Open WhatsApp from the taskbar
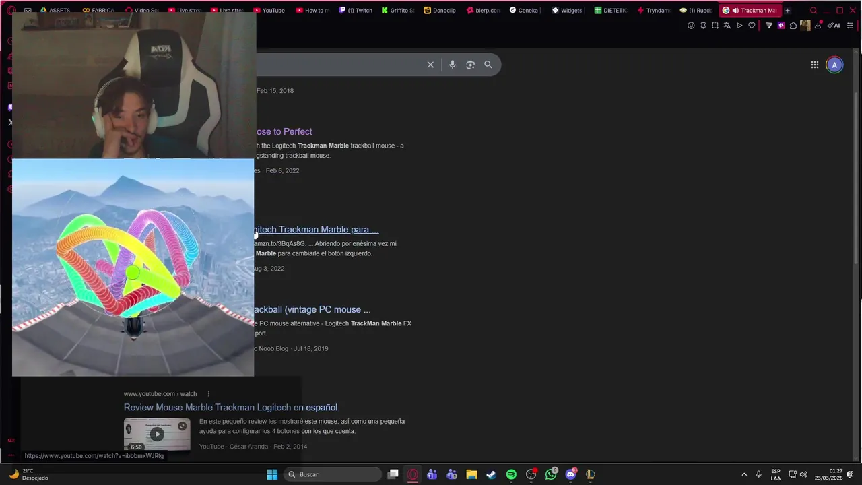 coord(551,474)
